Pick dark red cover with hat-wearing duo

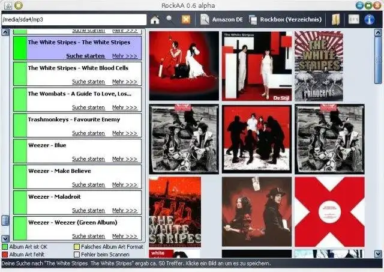tap(257, 212)
